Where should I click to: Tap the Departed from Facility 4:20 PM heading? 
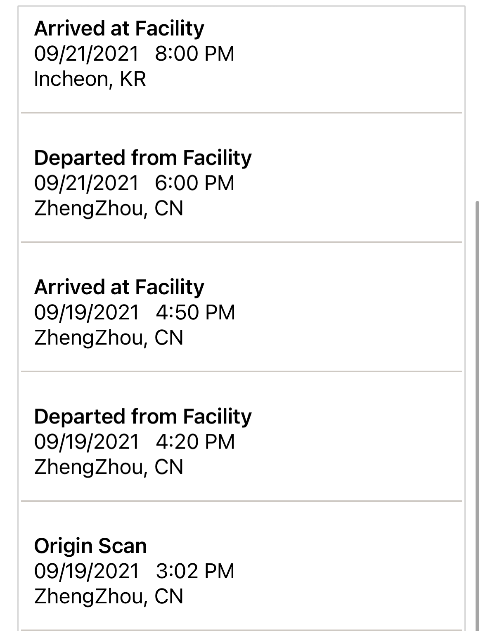[143, 416]
